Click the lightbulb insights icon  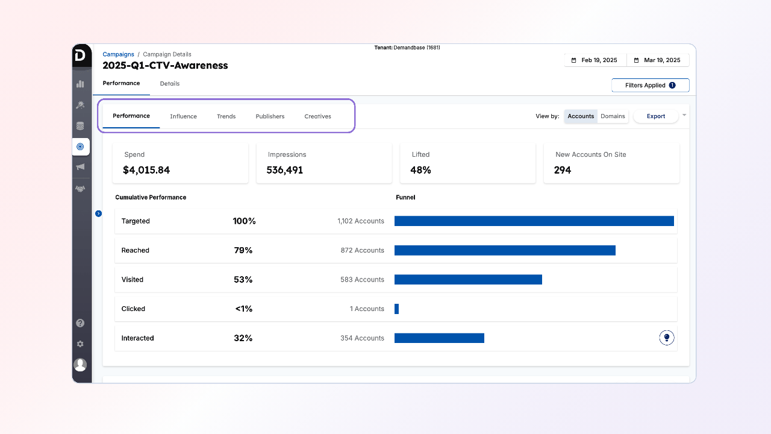point(666,338)
